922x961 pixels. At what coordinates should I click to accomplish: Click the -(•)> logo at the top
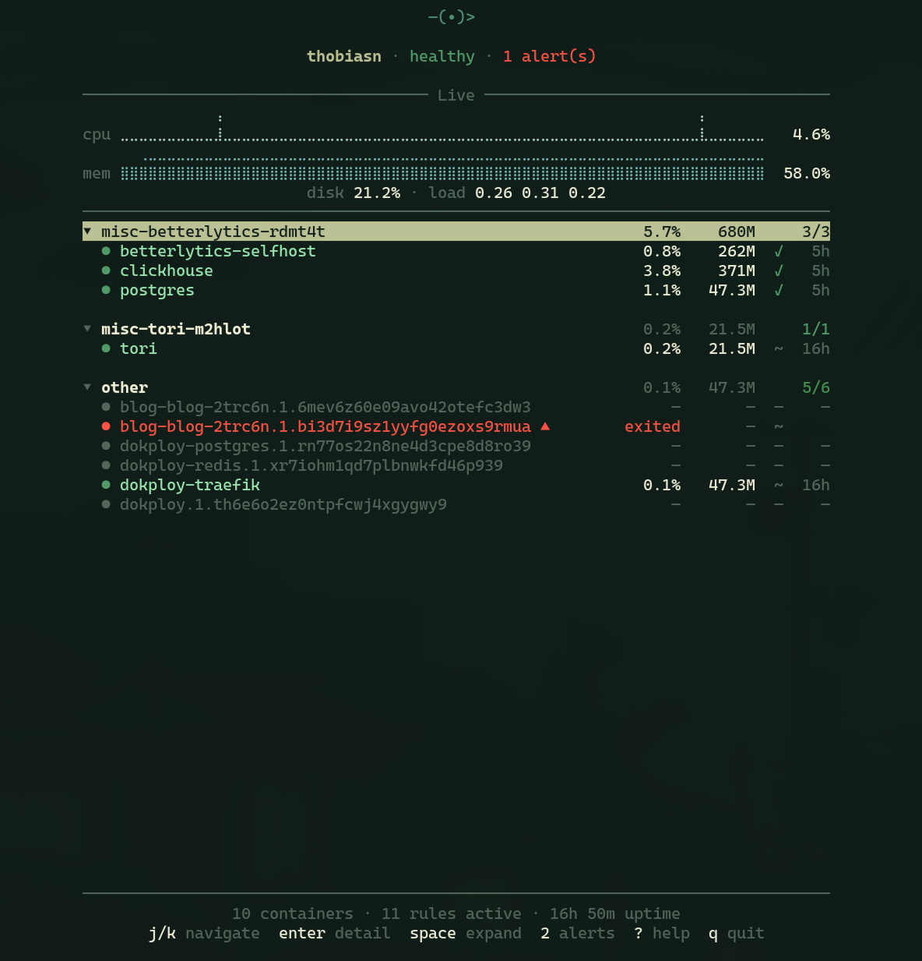pos(452,16)
